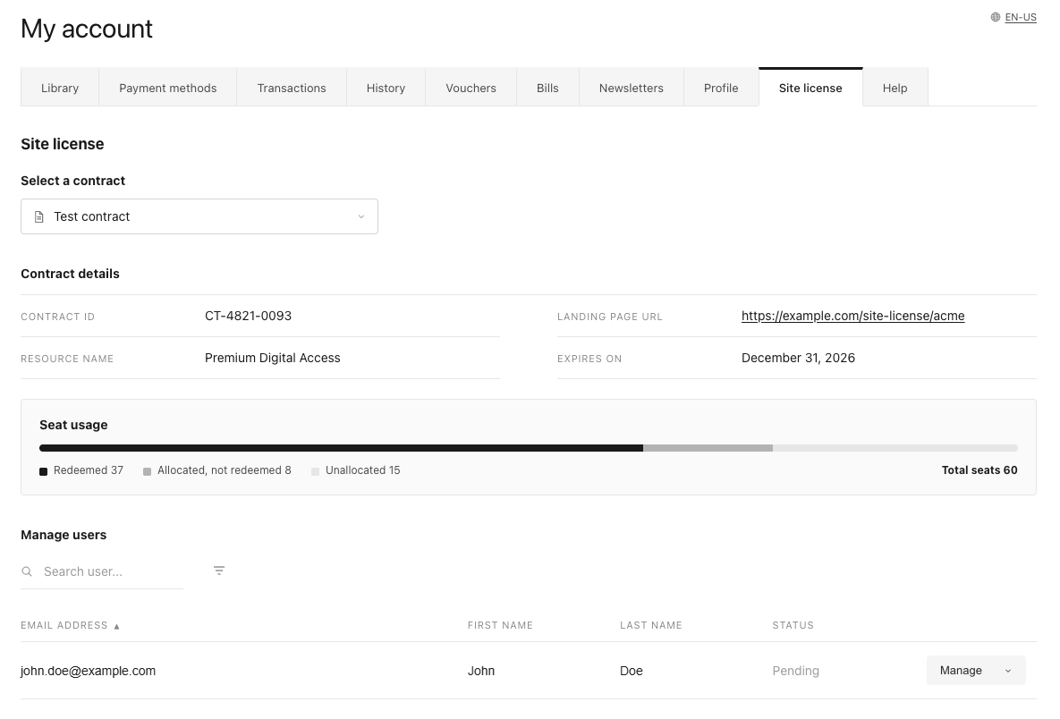Open the landing page URL link
1060x719 pixels.
tap(853, 316)
